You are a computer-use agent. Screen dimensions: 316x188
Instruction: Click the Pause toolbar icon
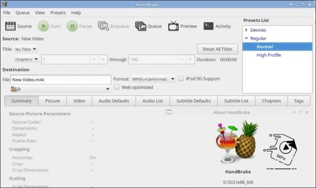click(72, 26)
